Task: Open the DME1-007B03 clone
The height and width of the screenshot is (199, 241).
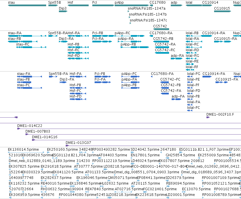Action: coord(133,134)
